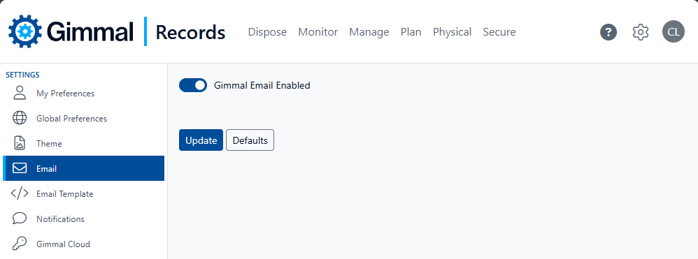
Task: Click the Update button
Action: point(201,140)
